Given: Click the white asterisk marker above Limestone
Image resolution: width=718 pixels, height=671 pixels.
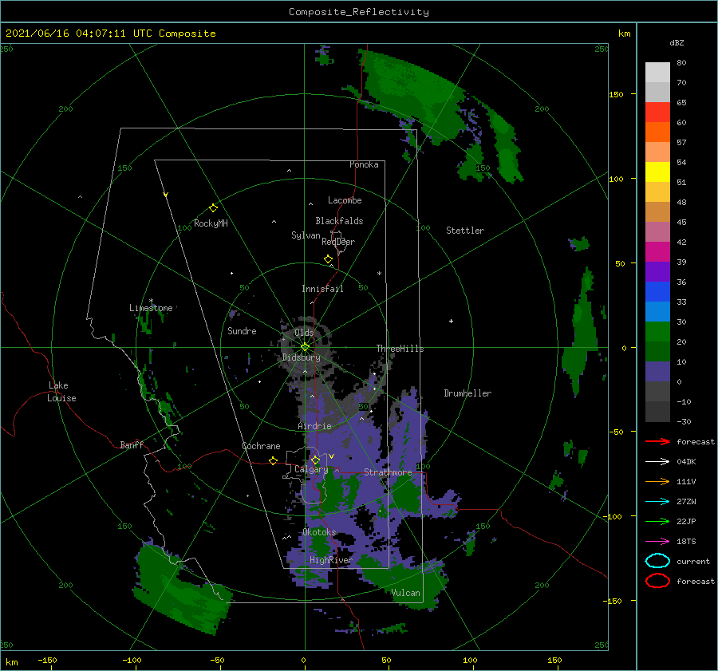Looking at the screenshot, I should (151, 301).
